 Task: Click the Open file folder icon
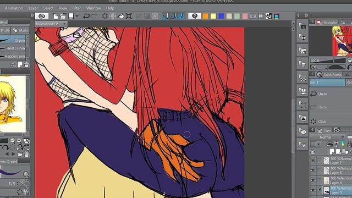[x=63, y=16]
